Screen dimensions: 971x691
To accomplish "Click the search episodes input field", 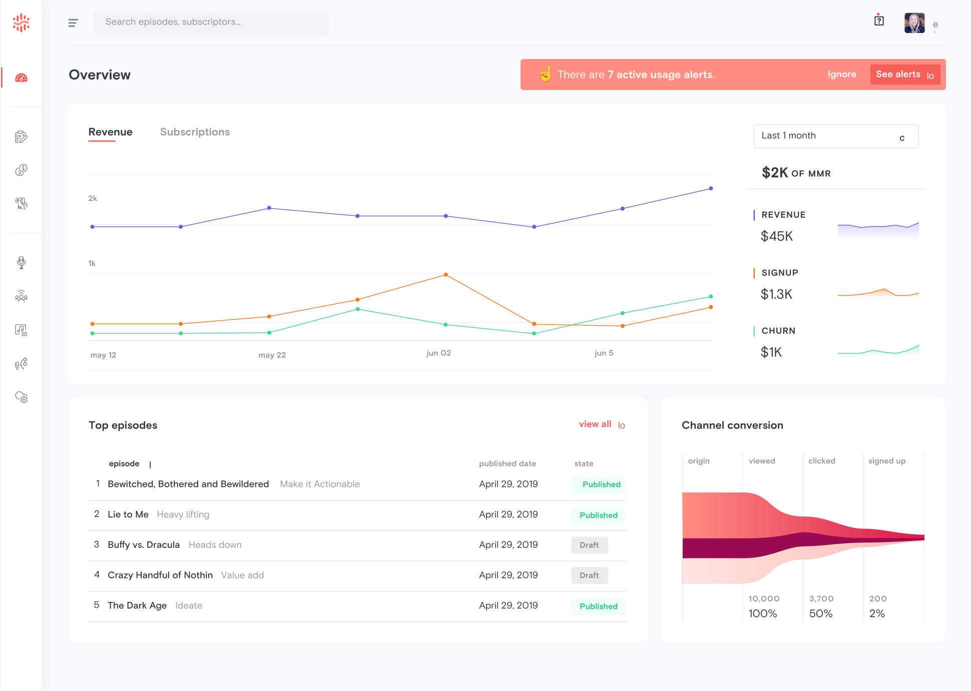I will point(211,22).
